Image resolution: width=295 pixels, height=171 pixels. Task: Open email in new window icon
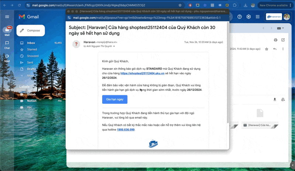click(283, 40)
